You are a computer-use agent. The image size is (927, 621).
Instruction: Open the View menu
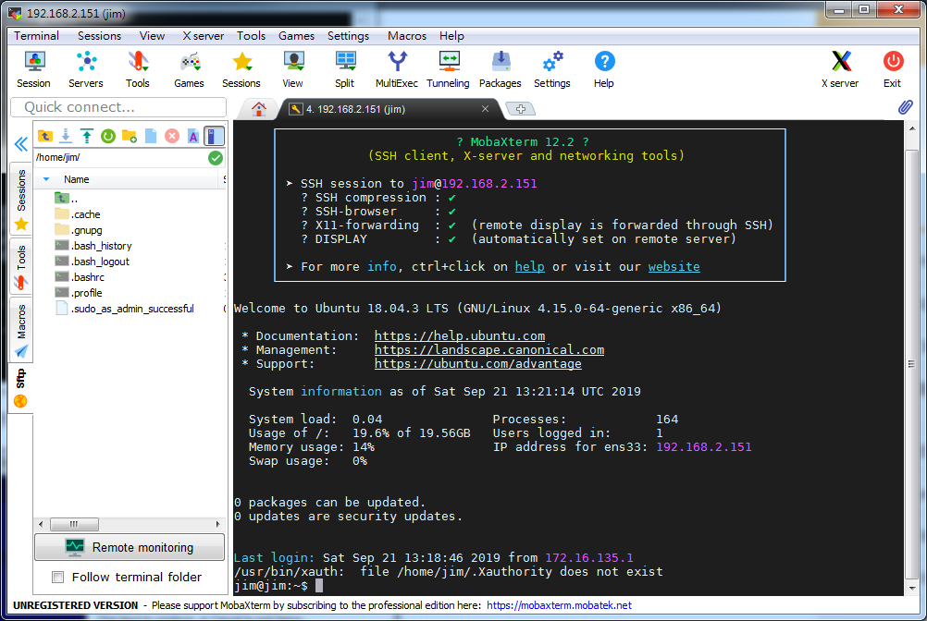(x=152, y=36)
